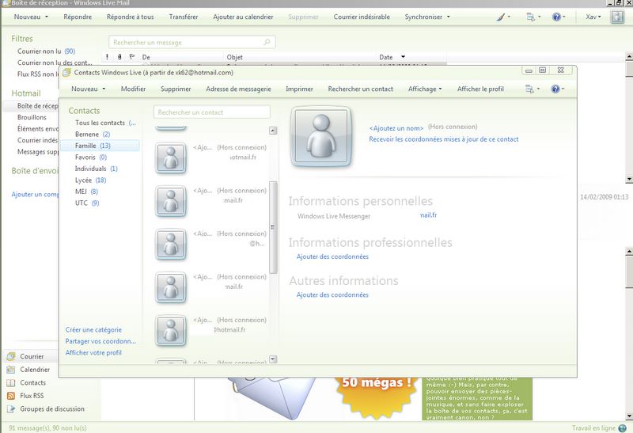This screenshot has height=433, width=633.
Task: Select the contact avatar with address @h...
Action: point(171,245)
